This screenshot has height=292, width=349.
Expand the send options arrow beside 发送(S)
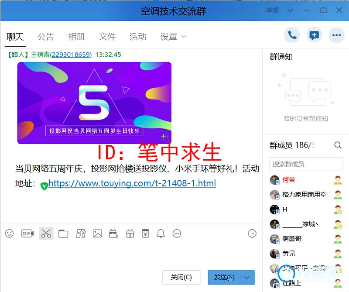247,278
